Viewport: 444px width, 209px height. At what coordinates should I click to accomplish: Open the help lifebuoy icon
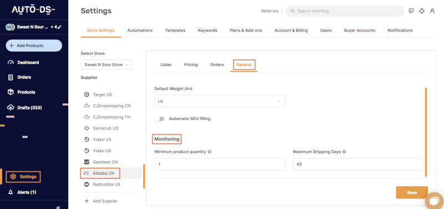[x=422, y=11]
